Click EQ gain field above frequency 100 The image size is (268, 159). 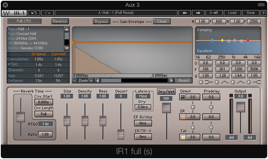pos(205,63)
